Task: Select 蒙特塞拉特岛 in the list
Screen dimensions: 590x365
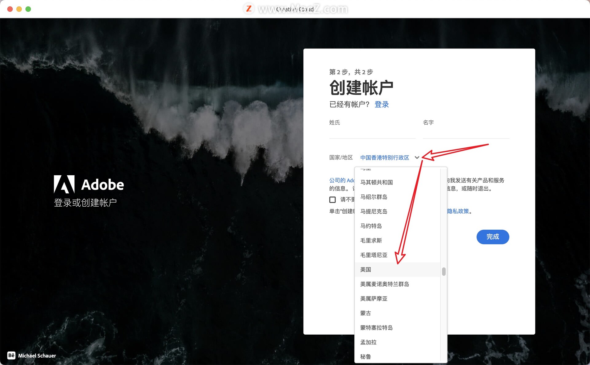Action: coord(398,328)
